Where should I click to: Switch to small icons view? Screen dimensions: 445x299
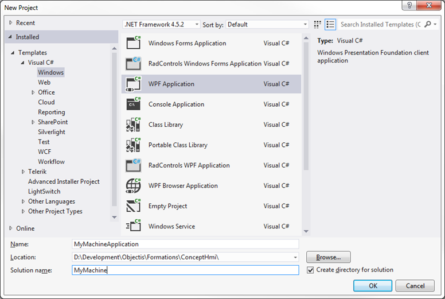(317, 25)
